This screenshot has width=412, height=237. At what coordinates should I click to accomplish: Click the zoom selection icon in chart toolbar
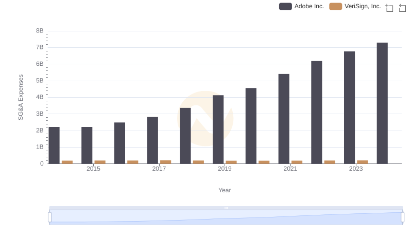(389, 8)
